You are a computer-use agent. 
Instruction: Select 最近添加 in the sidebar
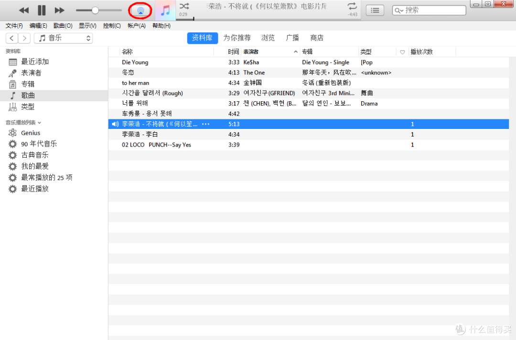54,62
